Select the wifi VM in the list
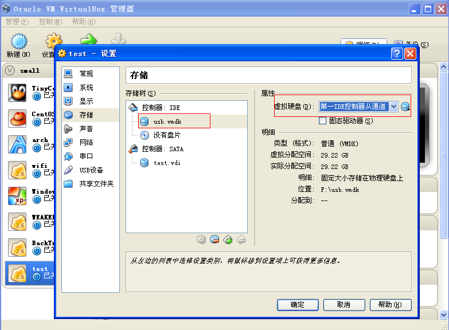 click(30, 170)
